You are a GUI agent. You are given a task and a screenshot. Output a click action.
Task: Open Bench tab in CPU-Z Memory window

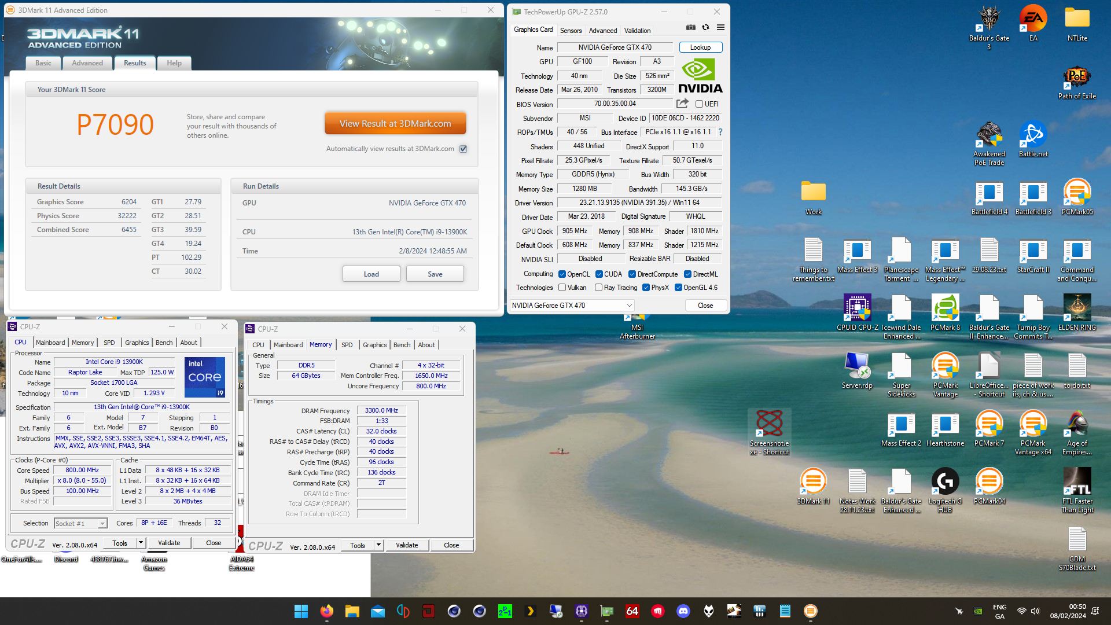tap(402, 345)
